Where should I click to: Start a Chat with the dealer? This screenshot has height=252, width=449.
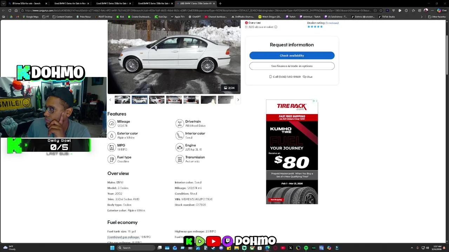[x=308, y=77]
